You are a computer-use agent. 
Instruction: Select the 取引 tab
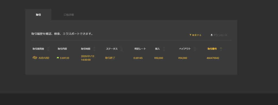38,15
